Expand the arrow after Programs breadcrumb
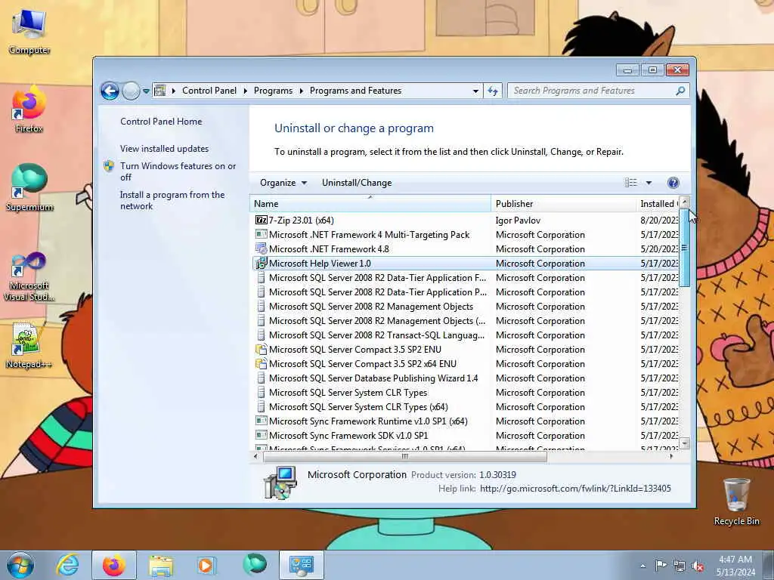Viewport: 774px width, 580px height. pyautogui.click(x=301, y=91)
